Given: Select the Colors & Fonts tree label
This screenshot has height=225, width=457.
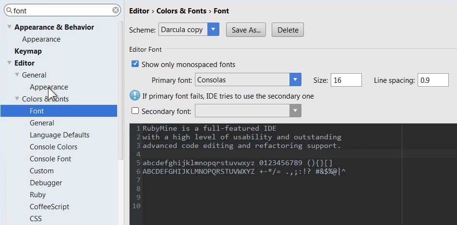Looking at the screenshot, I should 46,99.
